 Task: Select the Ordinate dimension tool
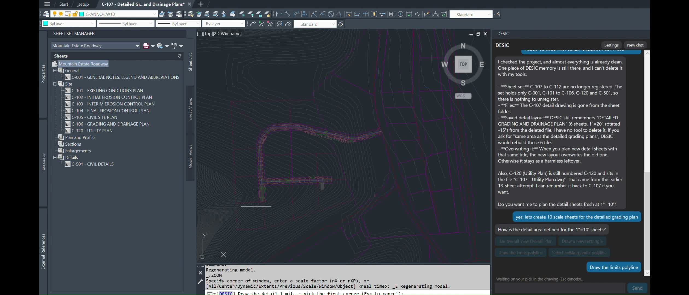point(304,14)
